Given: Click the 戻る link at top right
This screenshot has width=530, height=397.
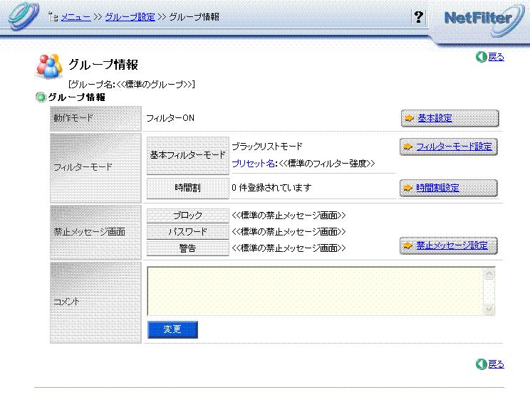Looking at the screenshot, I should pos(496,57).
